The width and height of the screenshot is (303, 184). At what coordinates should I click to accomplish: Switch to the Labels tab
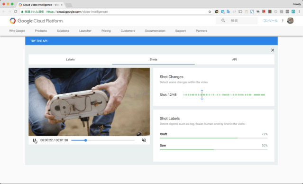coord(70,59)
